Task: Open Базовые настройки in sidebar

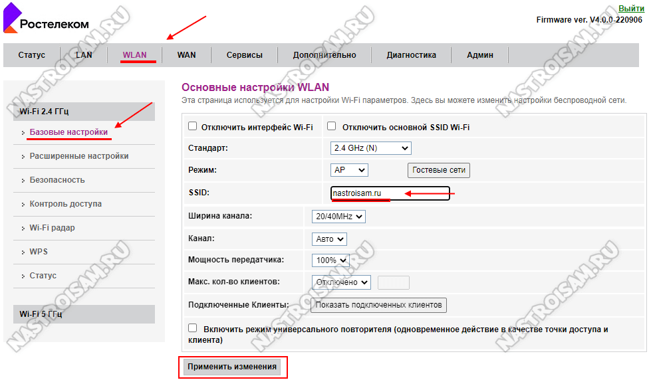Action: 68,132
